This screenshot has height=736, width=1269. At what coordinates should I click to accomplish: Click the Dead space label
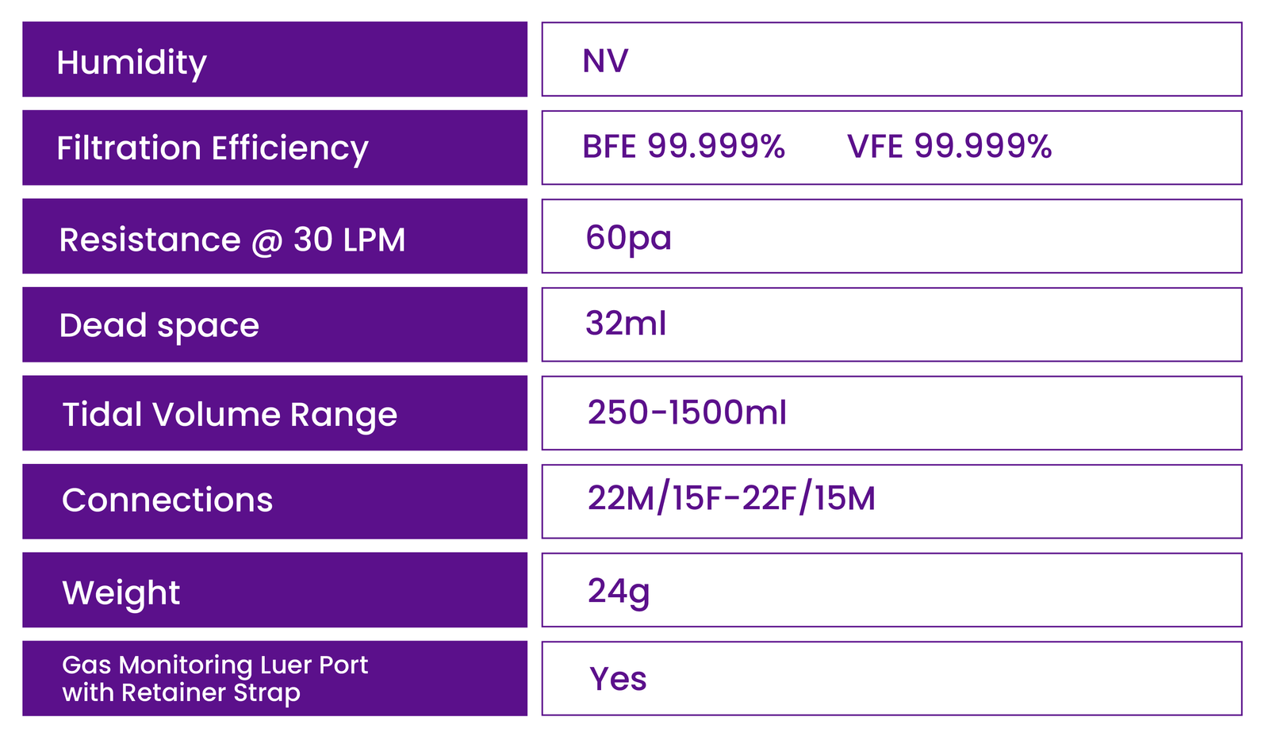click(x=159, y=326)
